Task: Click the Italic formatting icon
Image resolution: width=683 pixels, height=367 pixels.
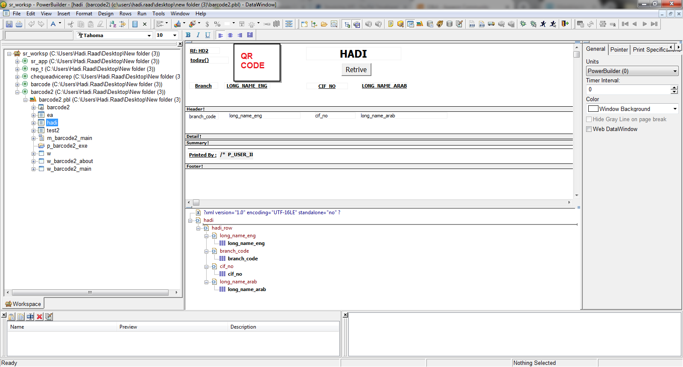Action: 198,35
